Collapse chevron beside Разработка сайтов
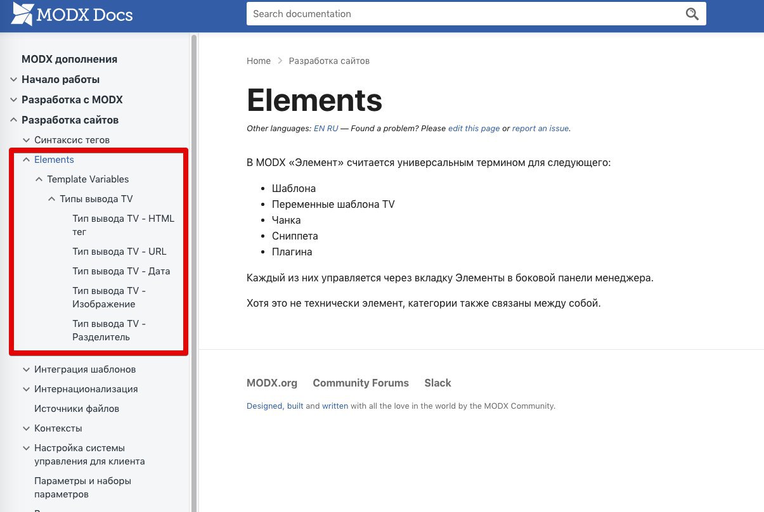Viewport: 764px width, 512px height. 13,120
